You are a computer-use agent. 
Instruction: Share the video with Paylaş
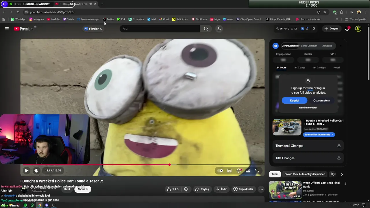(202, 189)
